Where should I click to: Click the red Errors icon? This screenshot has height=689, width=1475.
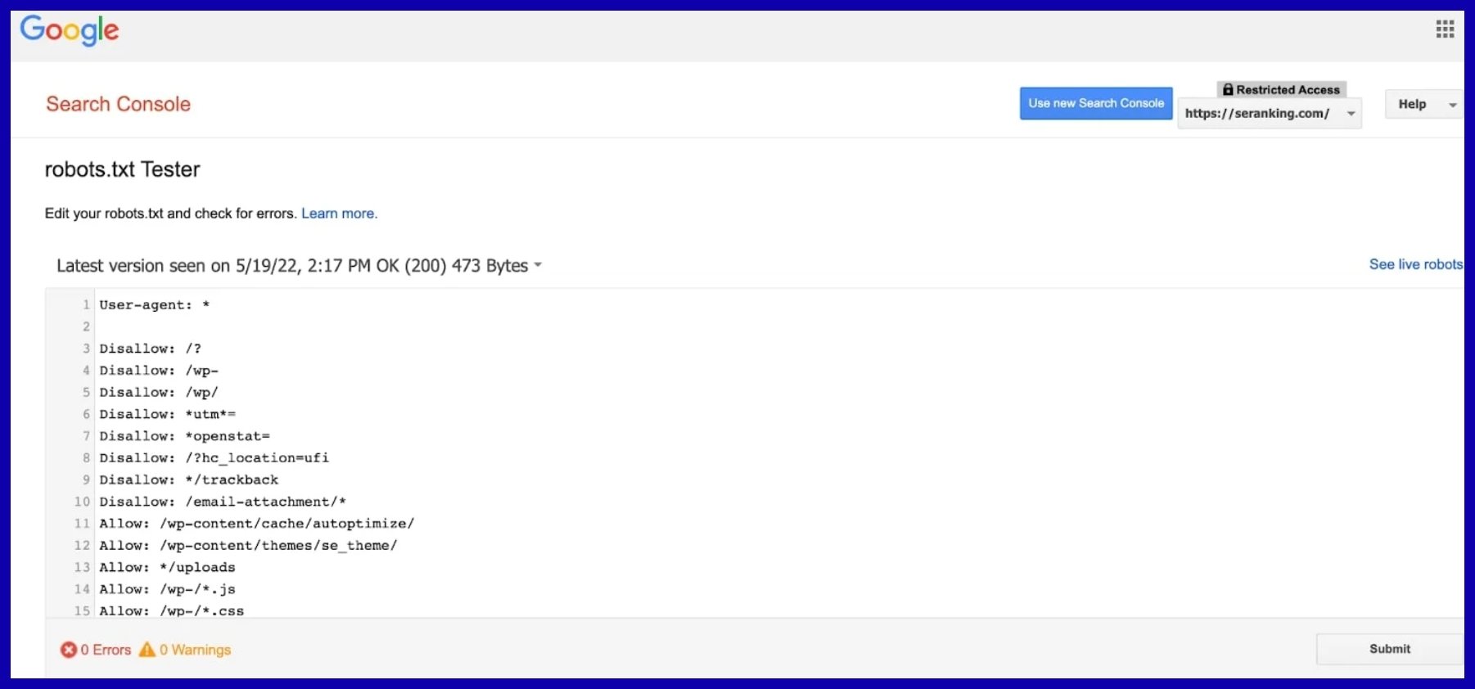69,650
